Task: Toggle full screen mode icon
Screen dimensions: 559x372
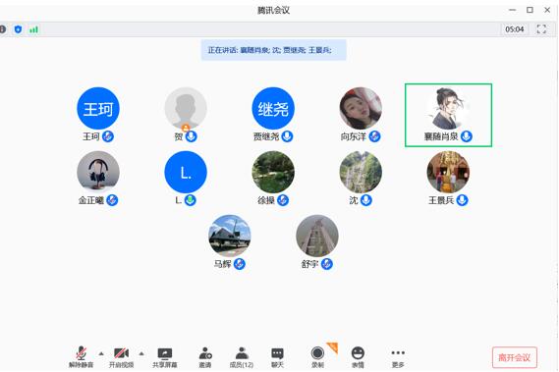Action: pyautogui.click(x=541, y=29)
